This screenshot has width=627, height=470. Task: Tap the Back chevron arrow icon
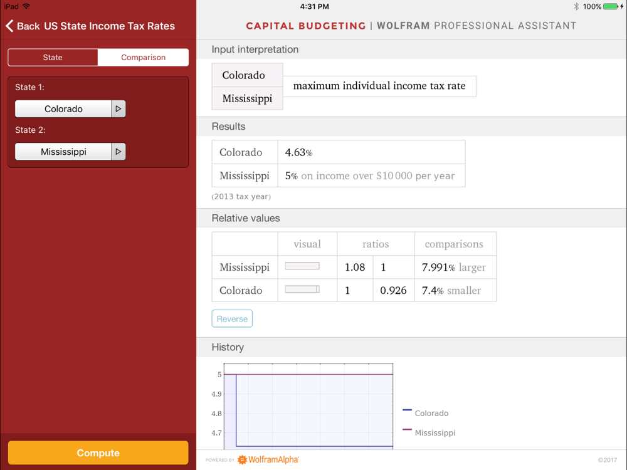coord(9,26)
